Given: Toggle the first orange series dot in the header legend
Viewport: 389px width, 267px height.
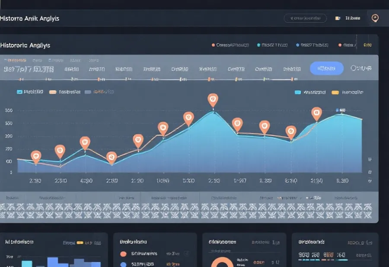Looking at the screenshot, I should point(213,45).
